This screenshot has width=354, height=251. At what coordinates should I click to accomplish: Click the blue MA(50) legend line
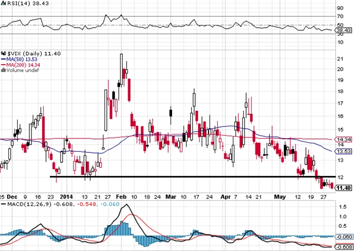pos(3,60)
